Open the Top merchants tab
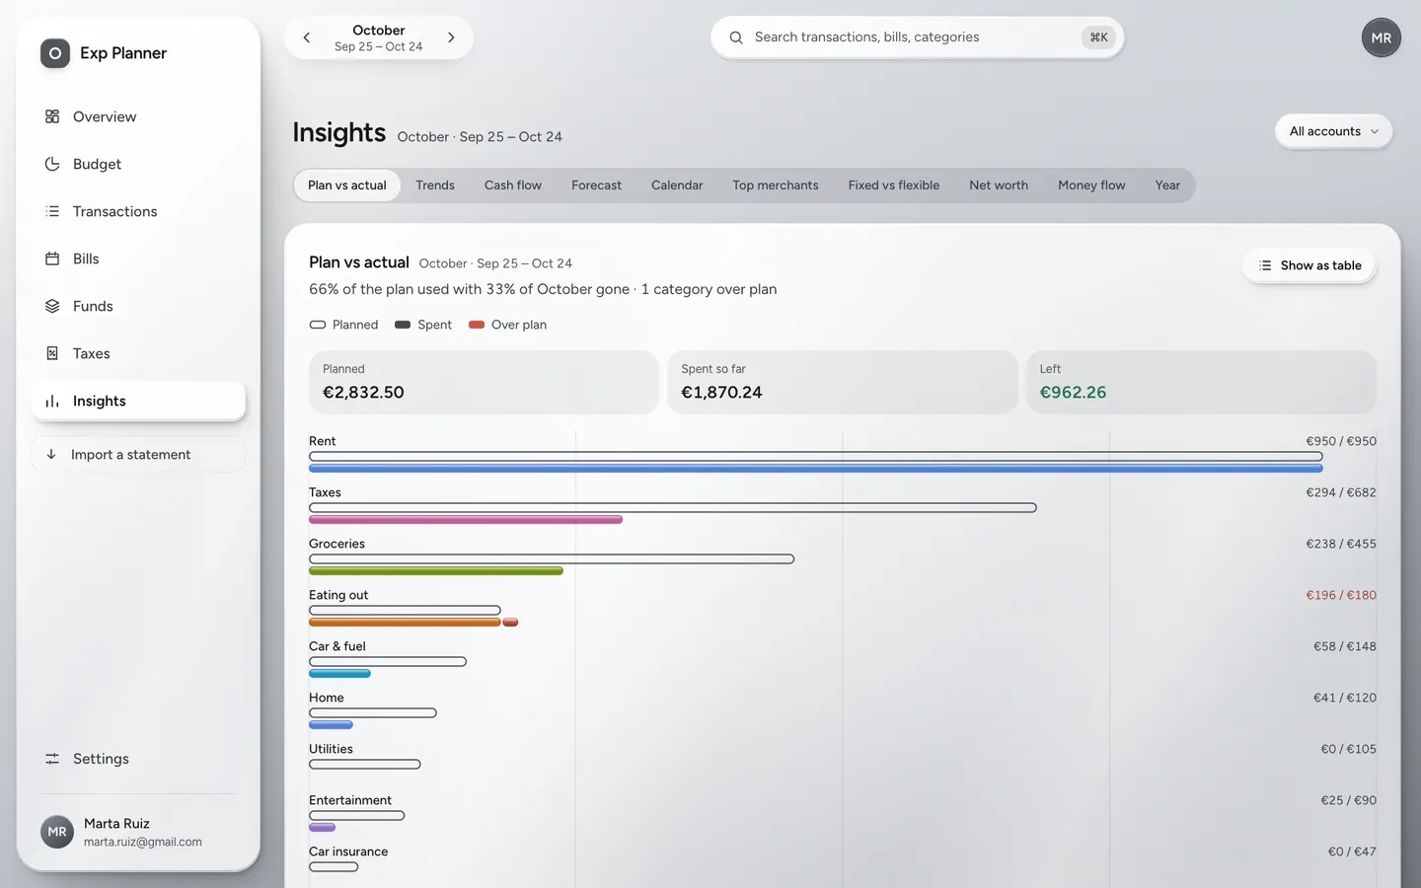The width and height of the screenshot is (1421, 888). pos(776,185)
